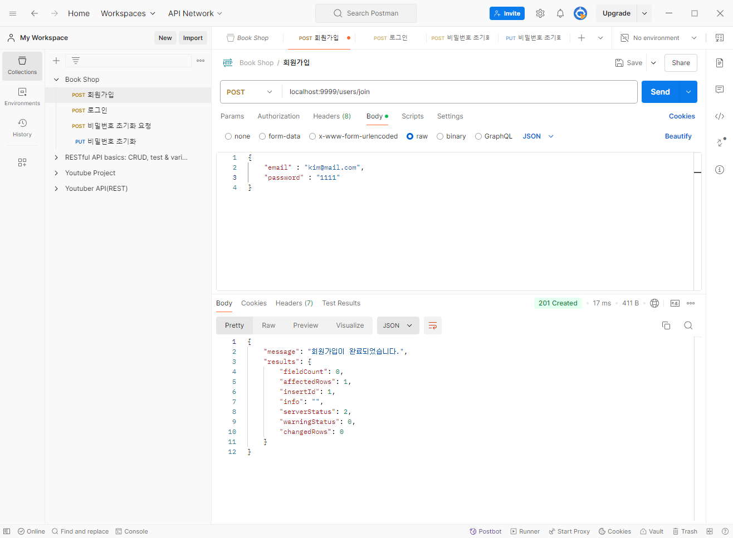Open response more options three dots
This screenshot has width=733, height=538.
point(691,303)
